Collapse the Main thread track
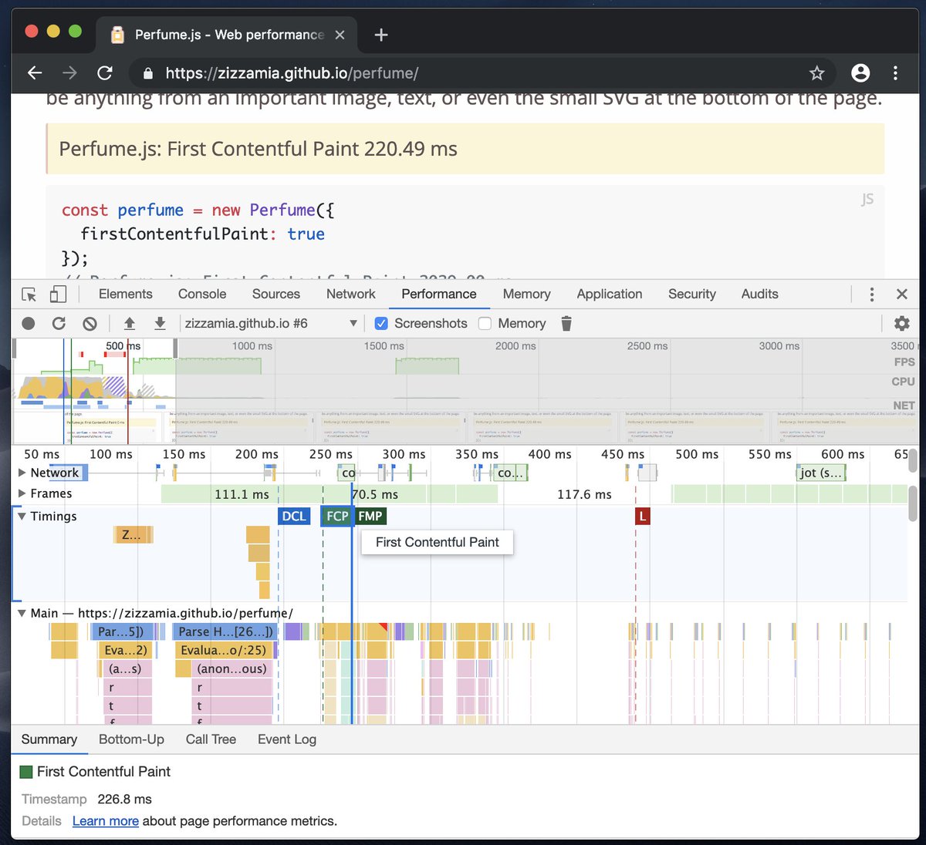Image resolution: width=926 pixels, height=845 pixels. tap(22, 613)
